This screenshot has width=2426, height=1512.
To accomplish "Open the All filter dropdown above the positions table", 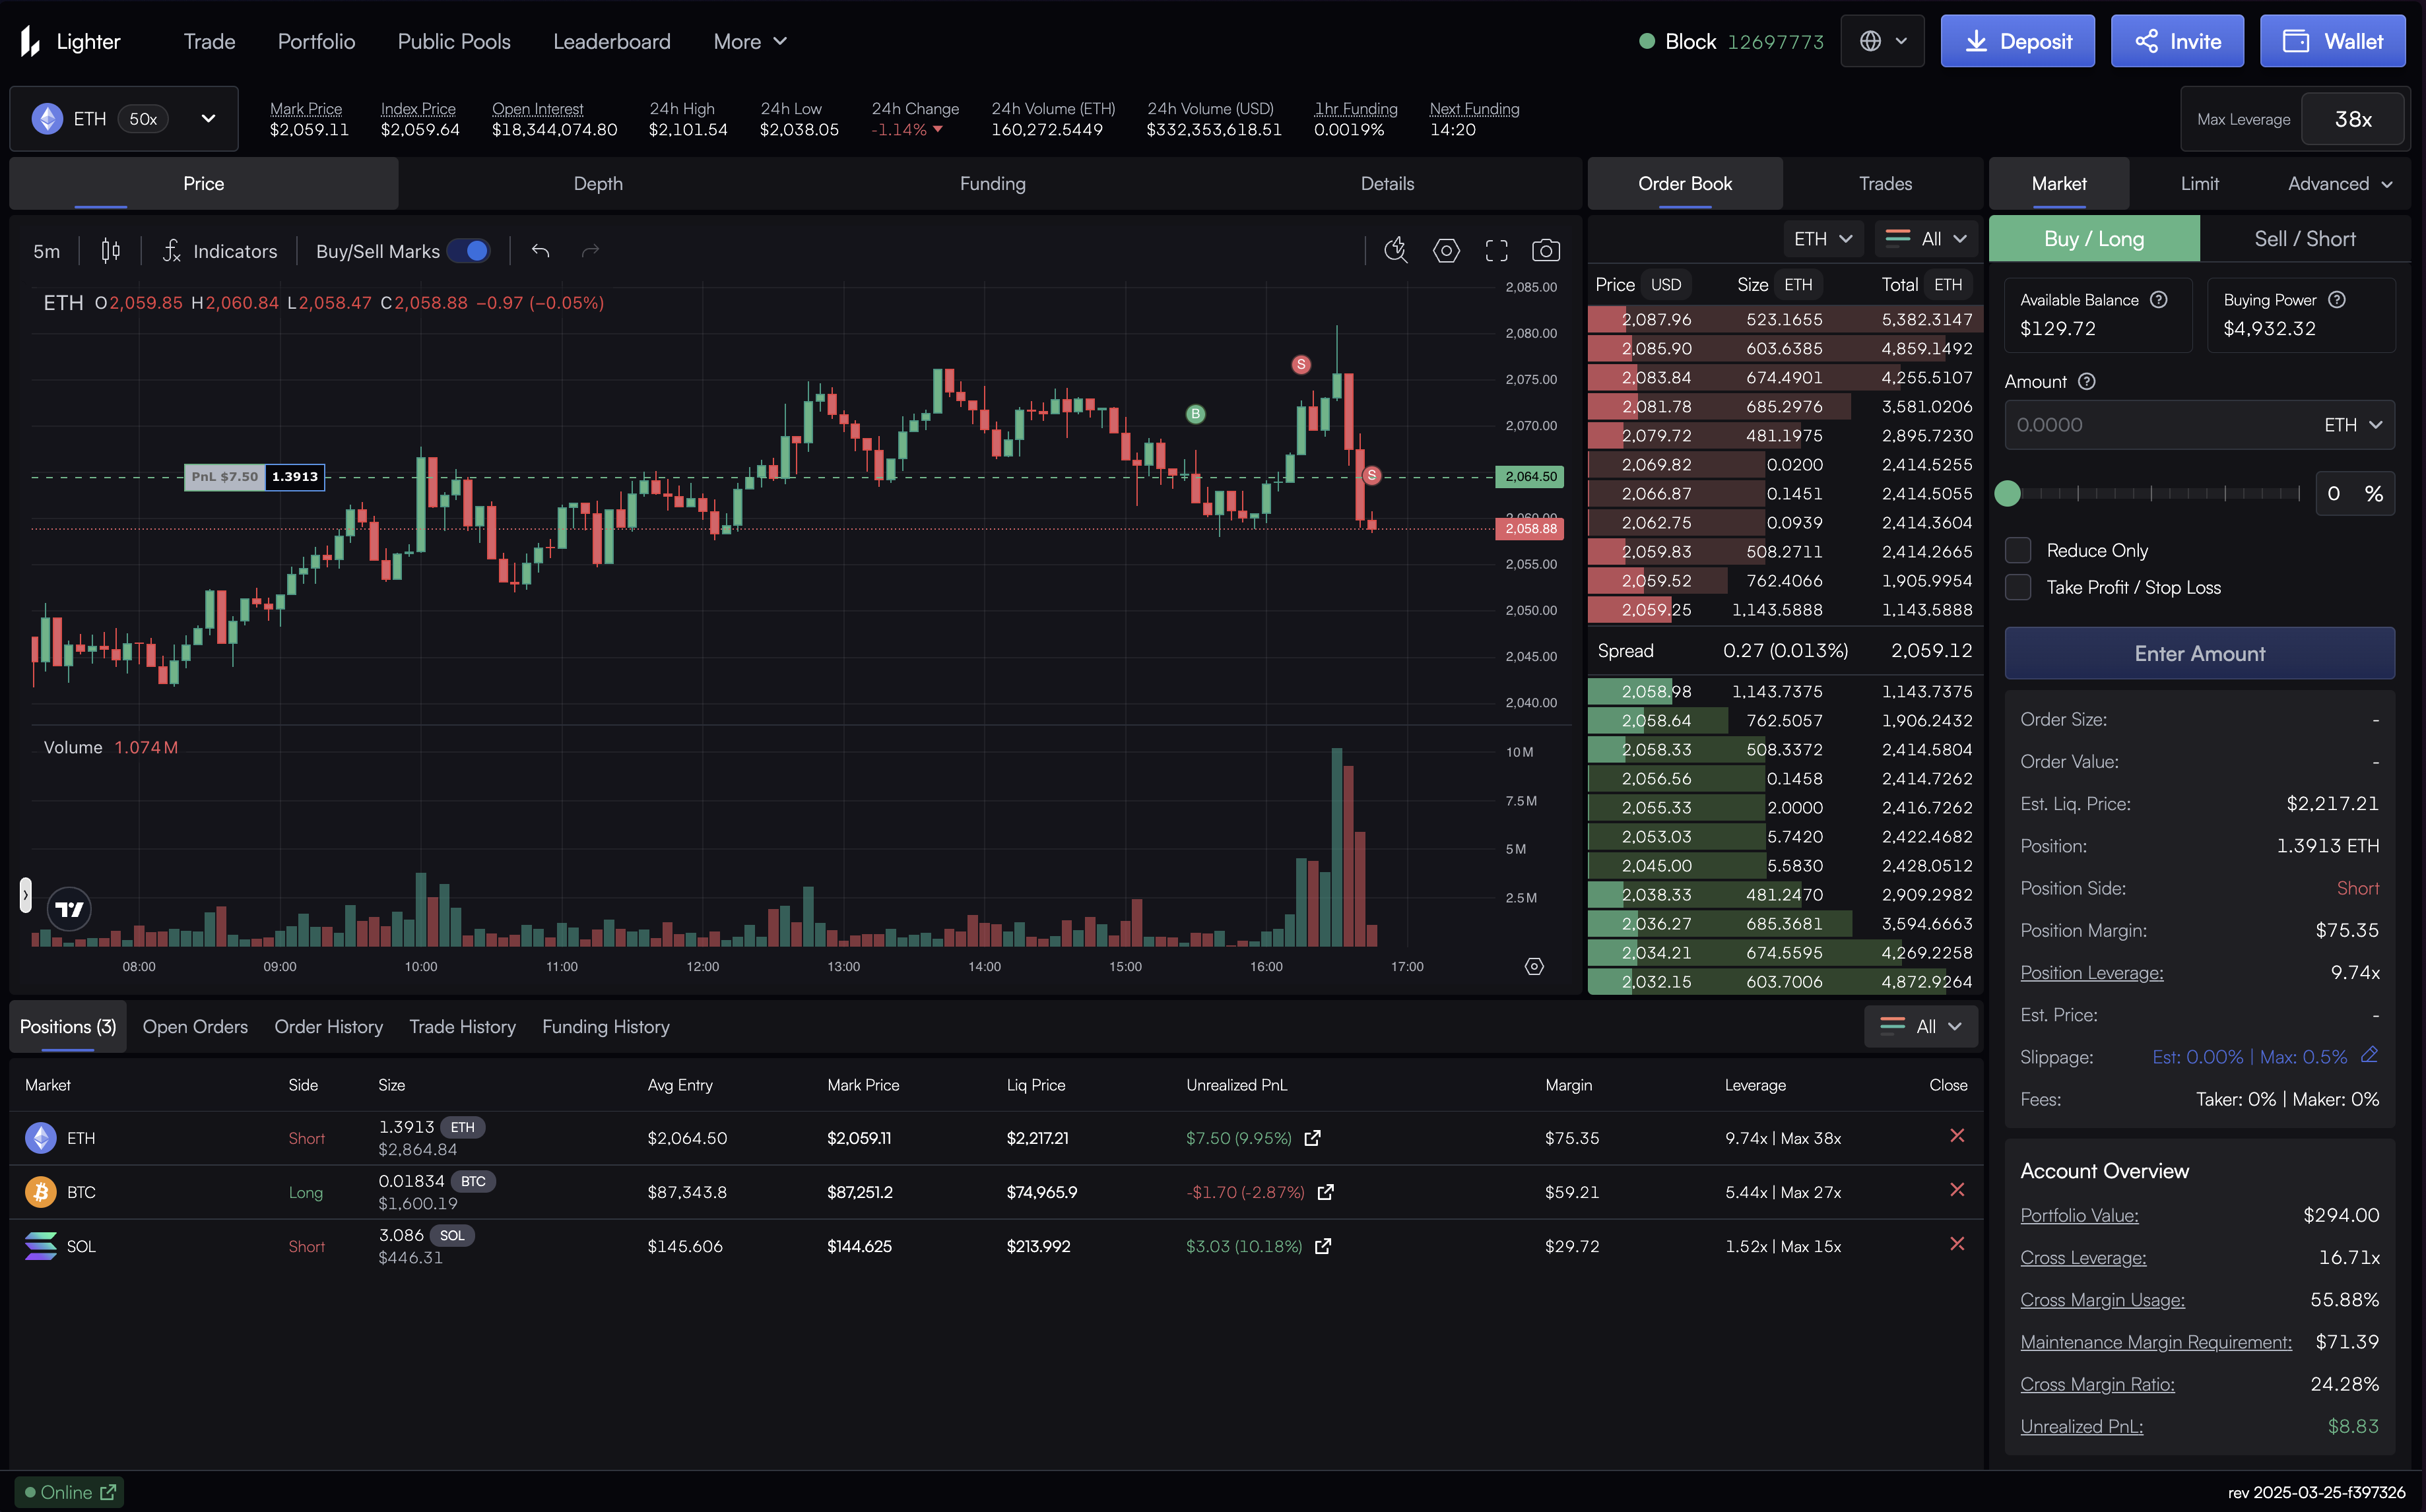I will (x=1918, y=1026).
